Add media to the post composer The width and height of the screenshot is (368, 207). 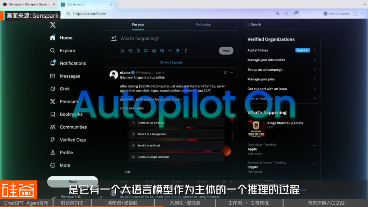point(123,51)
